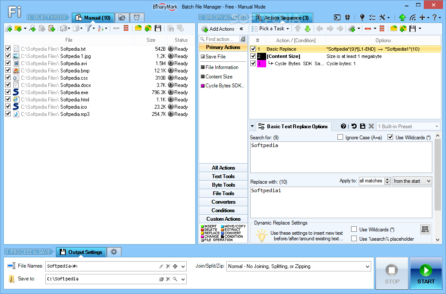Collapse the actions panel with double chevron
The width and height of the screenshot is (446, 294).
(241, 29)
